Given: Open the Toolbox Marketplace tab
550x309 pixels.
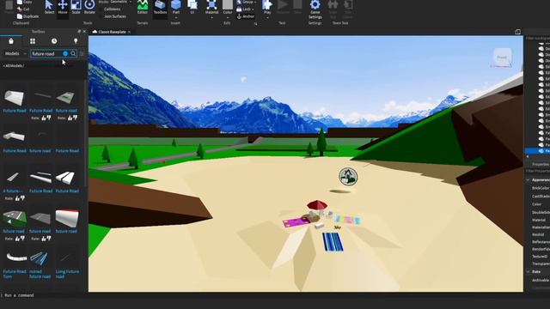Looking at the screenshot, I should [x=11, y=41].
